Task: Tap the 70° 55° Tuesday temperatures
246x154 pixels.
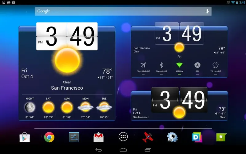Action: pos(104,117)
